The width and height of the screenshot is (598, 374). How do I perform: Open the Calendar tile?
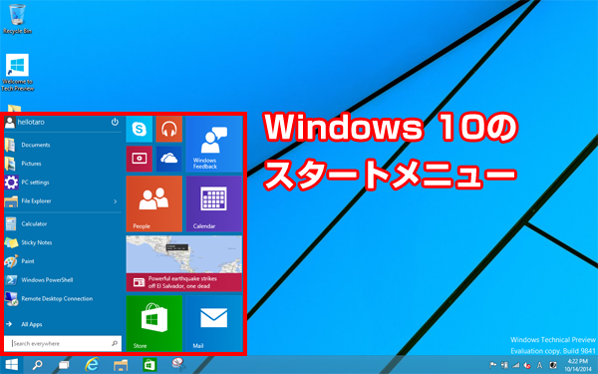point(214,203)
